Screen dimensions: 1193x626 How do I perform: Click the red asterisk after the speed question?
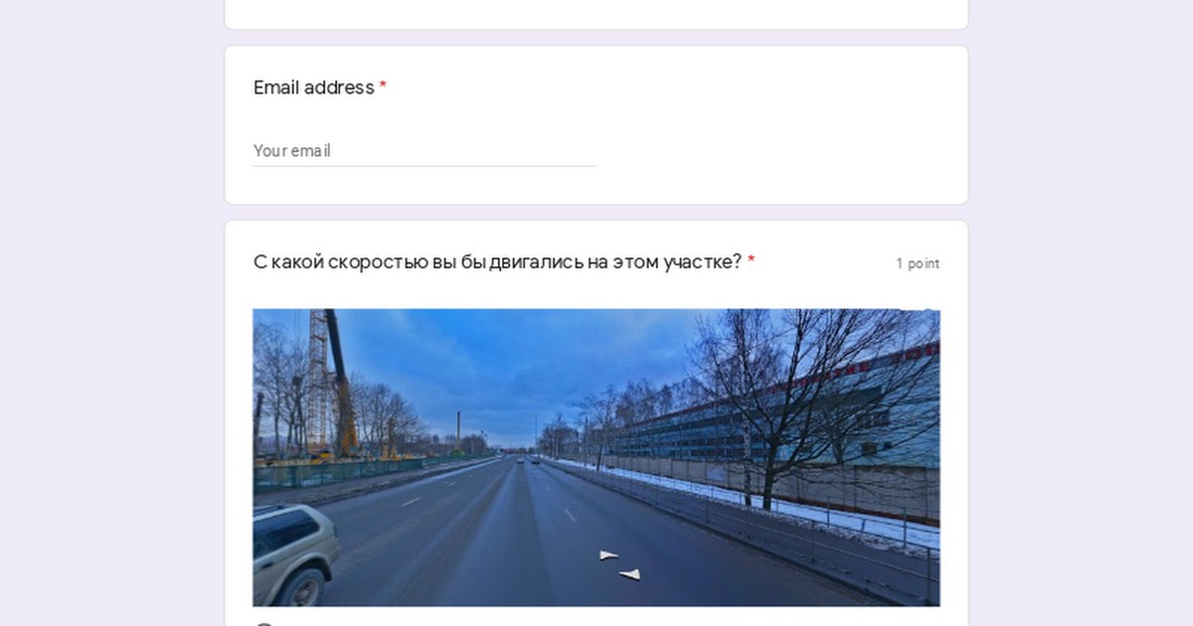(x=752, y=260)
